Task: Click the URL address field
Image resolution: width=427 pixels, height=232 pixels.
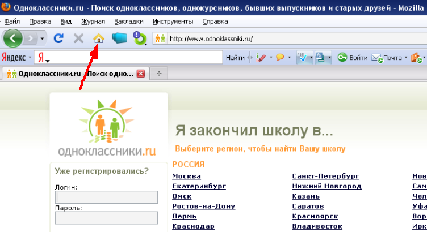Action: (x=298, y=39)
